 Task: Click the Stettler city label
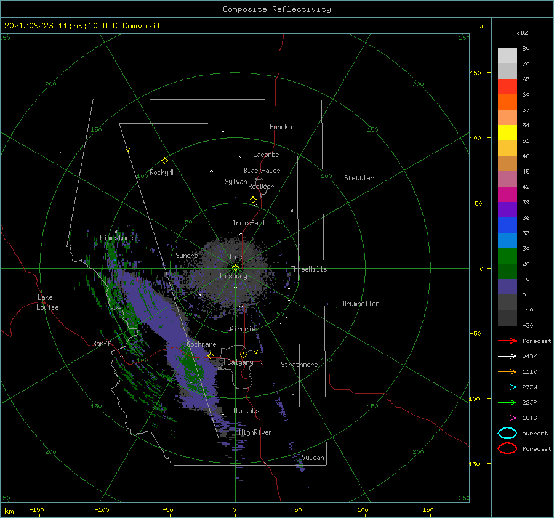pos(359,178)
